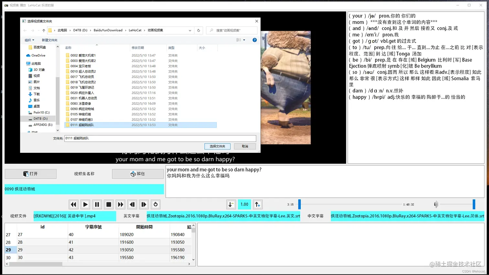Click the 解包 unpack button

(138, 174)
